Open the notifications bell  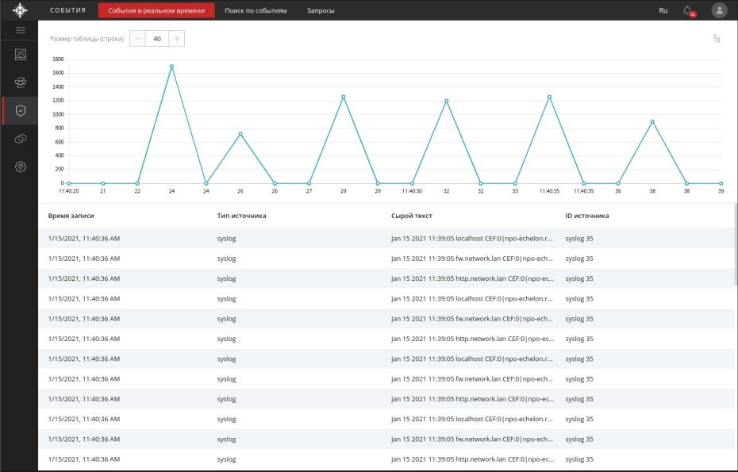tap(688, 10)
